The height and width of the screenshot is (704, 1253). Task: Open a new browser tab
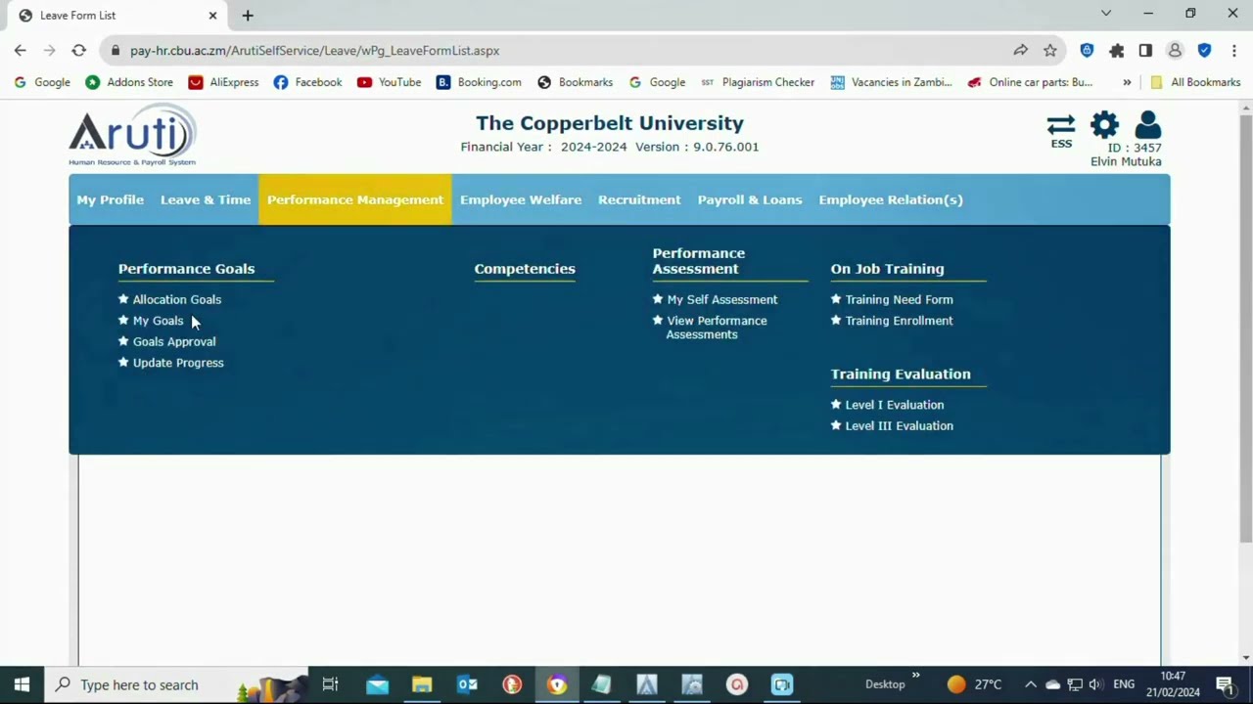point(248,15)
